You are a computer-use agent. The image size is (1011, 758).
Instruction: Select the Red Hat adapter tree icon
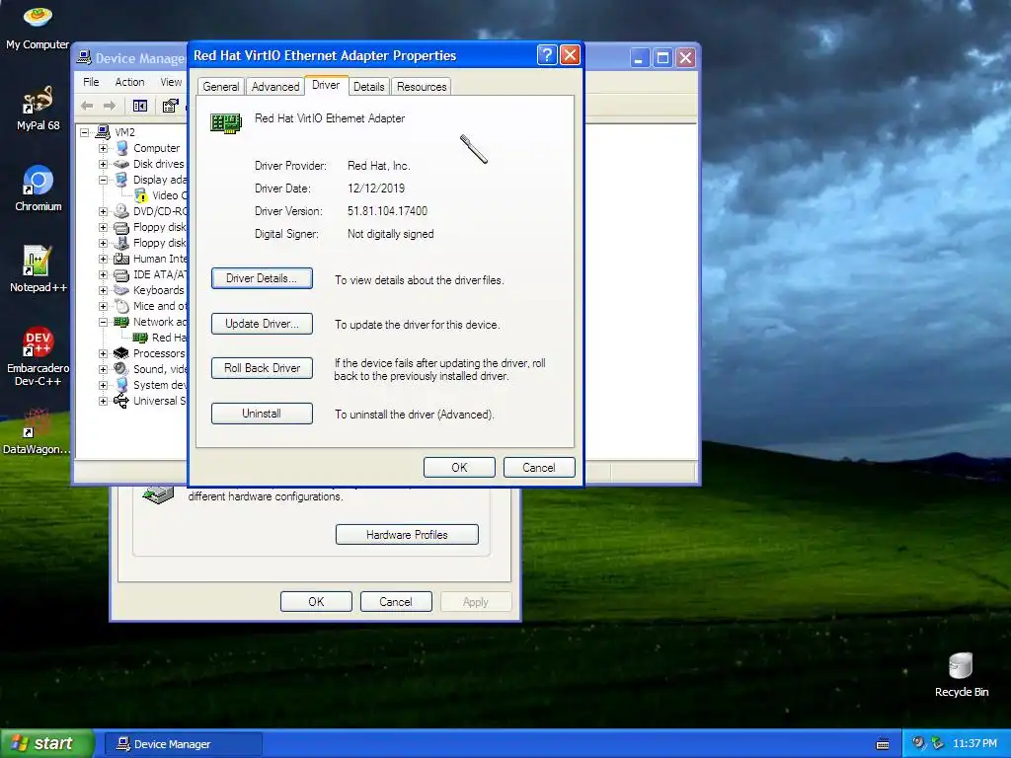coord(140,338)
